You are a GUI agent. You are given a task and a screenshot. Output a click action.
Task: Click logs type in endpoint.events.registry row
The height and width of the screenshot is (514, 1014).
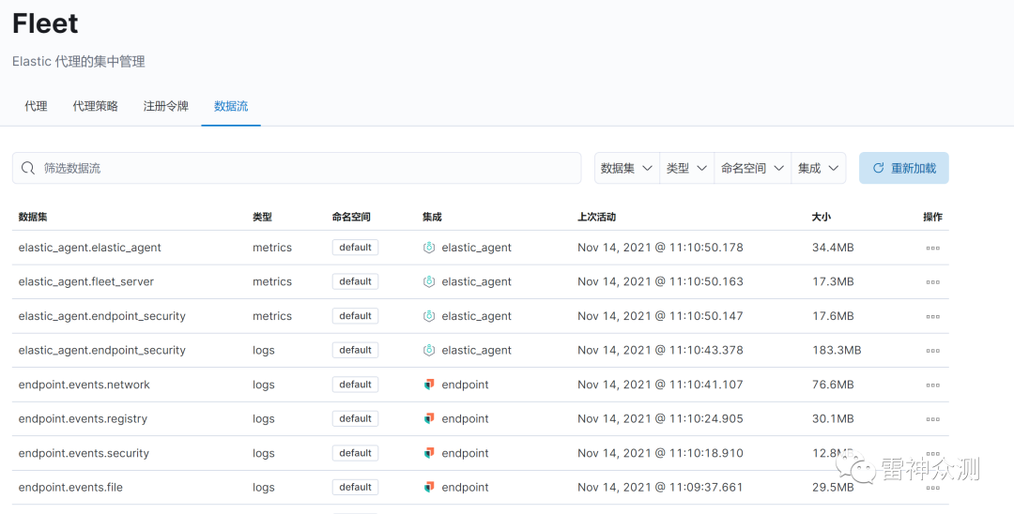[x=263, y=418]
